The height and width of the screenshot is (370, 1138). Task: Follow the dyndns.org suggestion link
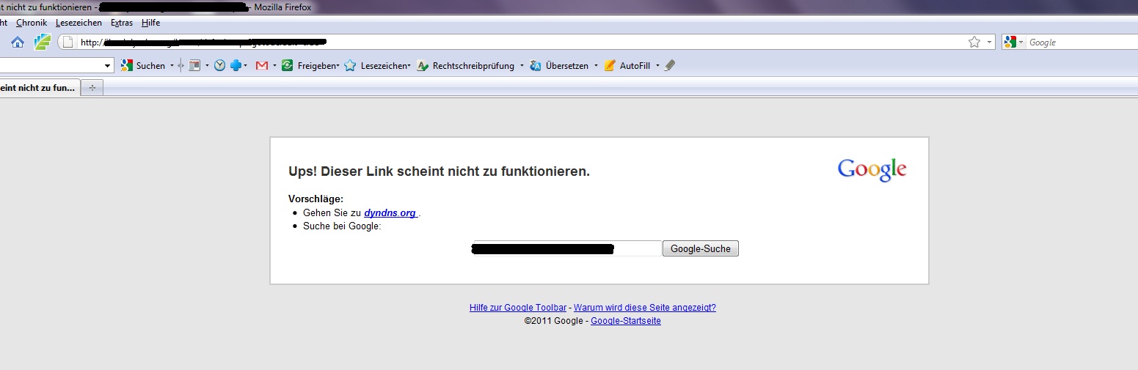click(x=391, y=213)
